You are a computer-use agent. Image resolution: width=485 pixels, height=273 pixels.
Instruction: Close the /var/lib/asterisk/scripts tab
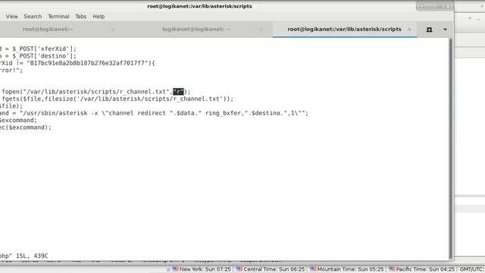[x=409, y=30]
